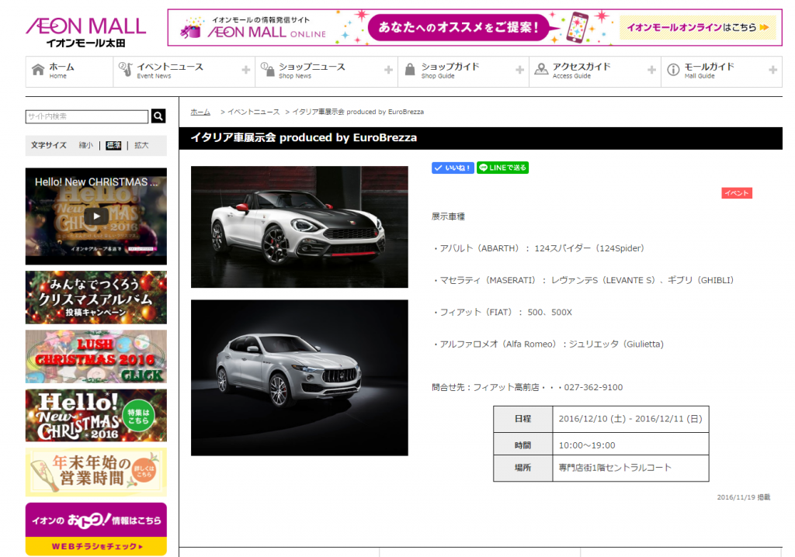Click the ホーム breadcrumb link
The height and width of the screenshot is (557, 795).
[x=200, y=112]
